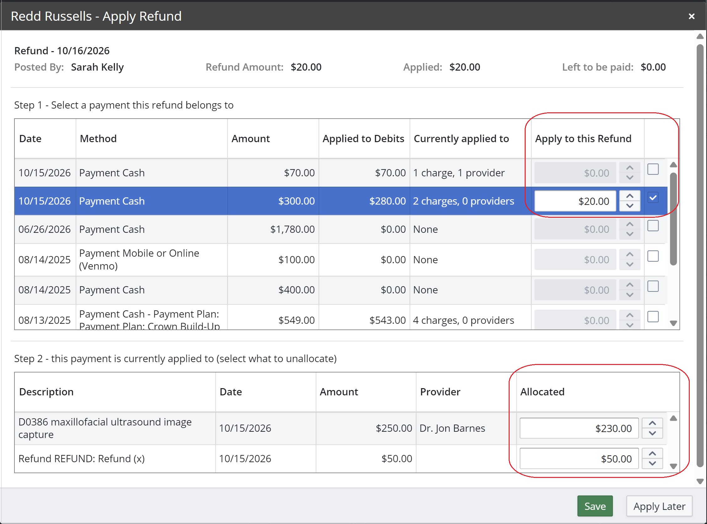
Task: Click the allocations table scroll down arrow
Action: tap(673, 466)
